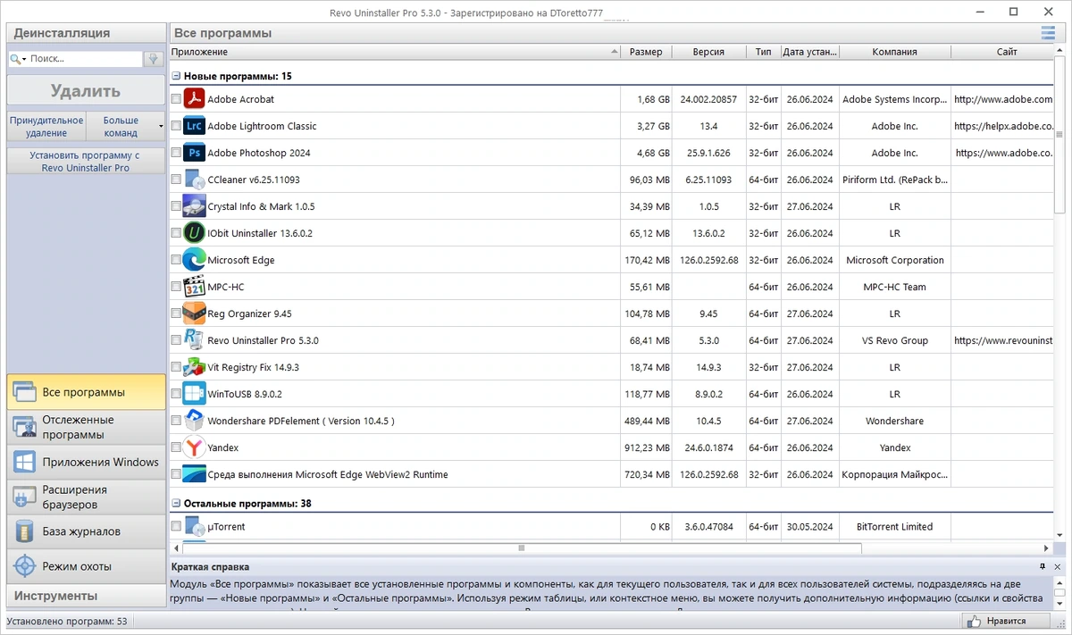Check the Adobe Acrobat checkbox
Screen dimensions: 1072x635
[x=176, y=99]
